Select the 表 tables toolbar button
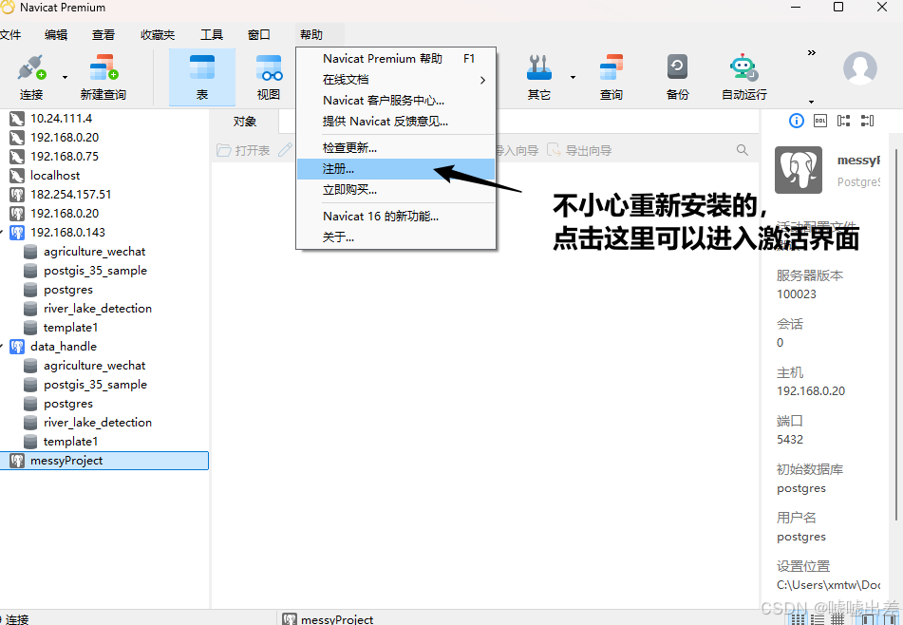 pos(202,77)
